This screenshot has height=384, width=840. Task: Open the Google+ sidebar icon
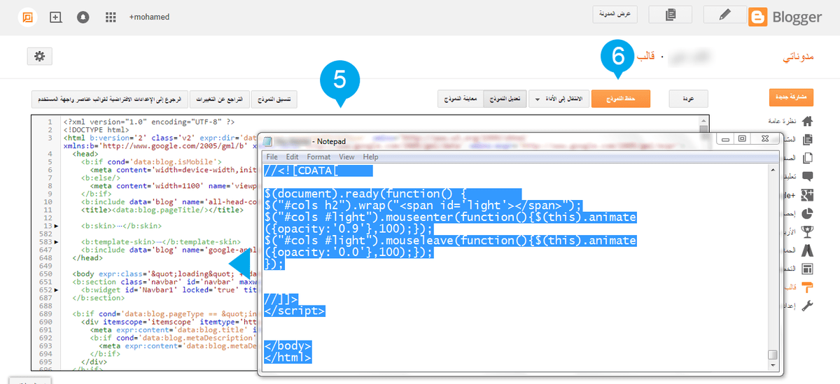coord(807,194)
